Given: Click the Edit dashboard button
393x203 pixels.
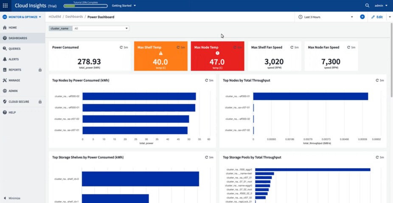Looking at the screenshot, I should tap(377, 17).
